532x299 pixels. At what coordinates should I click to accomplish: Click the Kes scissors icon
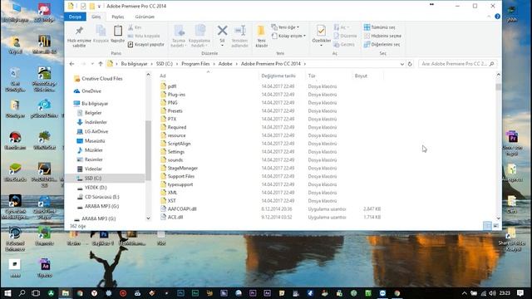coord(131,27)
